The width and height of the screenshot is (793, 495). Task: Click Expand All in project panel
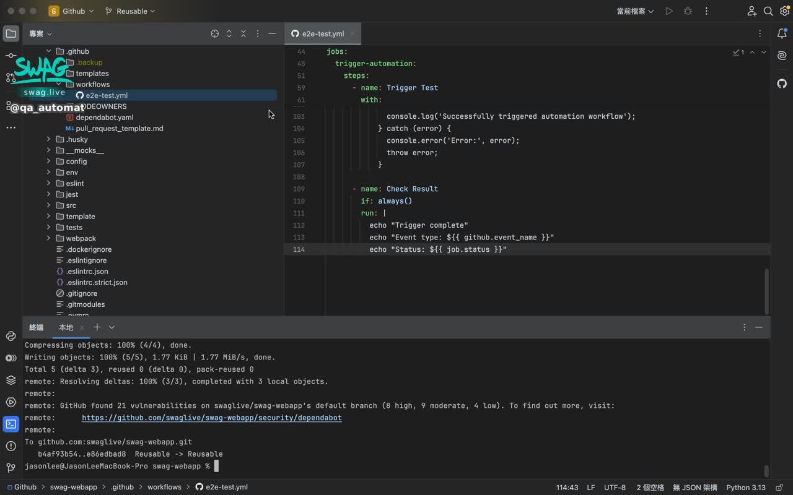(229, 33)
